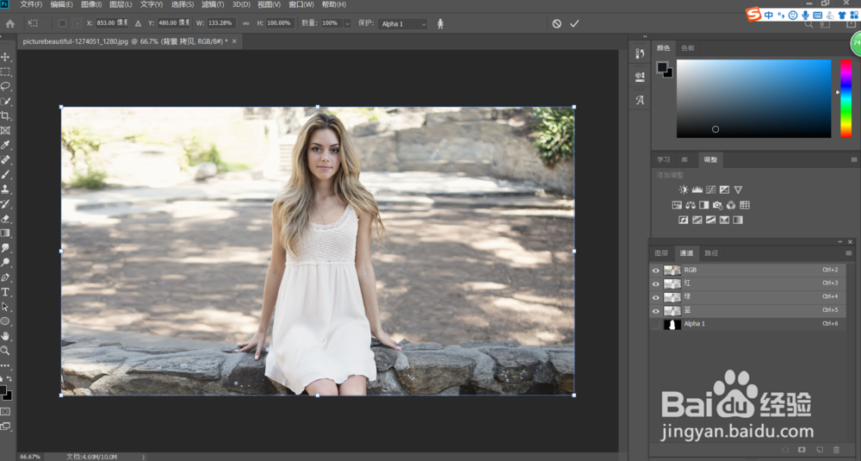Select the Pen tool
The image size is (861, 461).
pyautogui.click(x=5, y=277)
